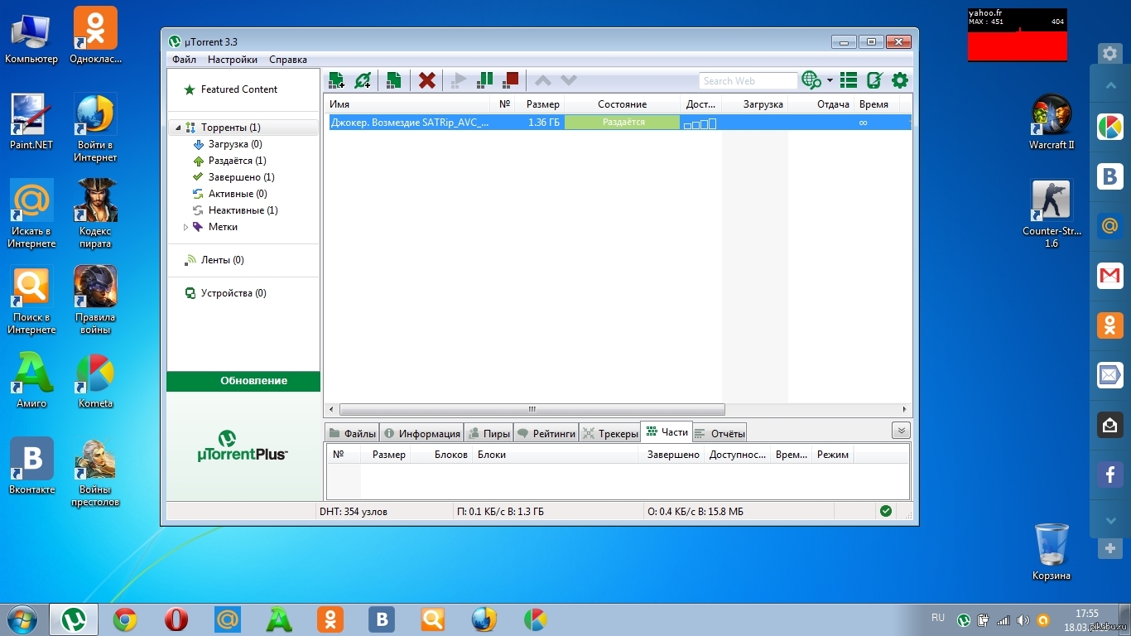This screenshot has width=1131, height=636.
Task: Expand the Метки tree node
Action: (x=186, y=227)
